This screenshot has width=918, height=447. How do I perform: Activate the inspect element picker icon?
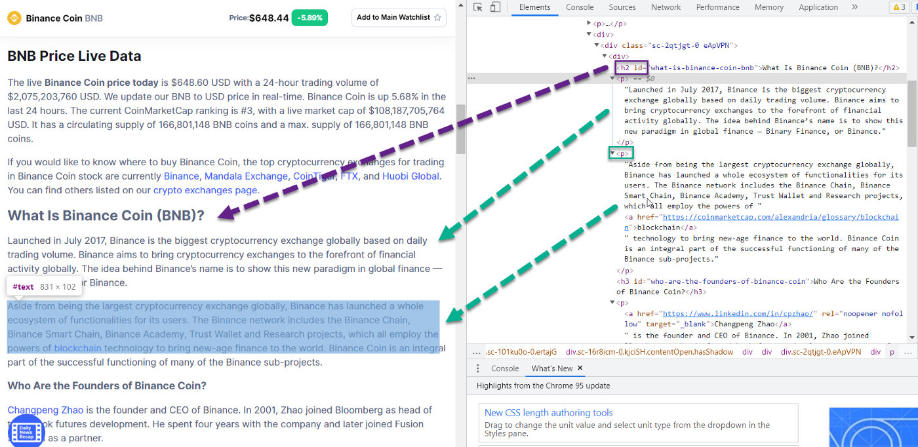coord(478,7)
